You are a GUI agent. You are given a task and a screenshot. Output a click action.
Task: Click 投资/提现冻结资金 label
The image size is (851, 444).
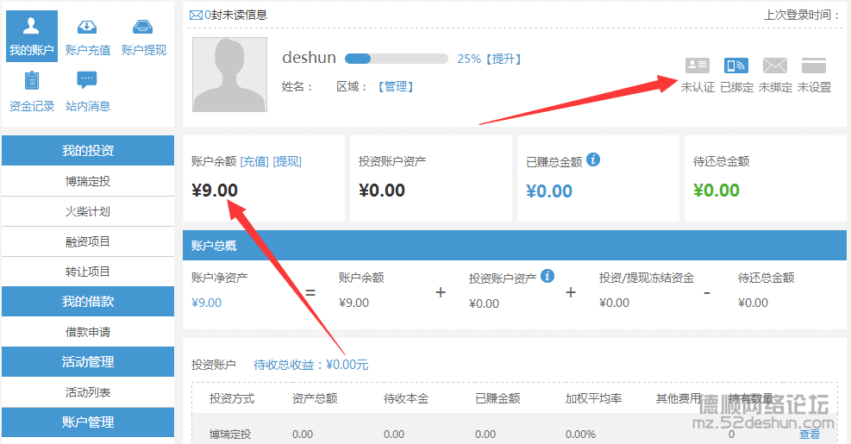[647, 278]
